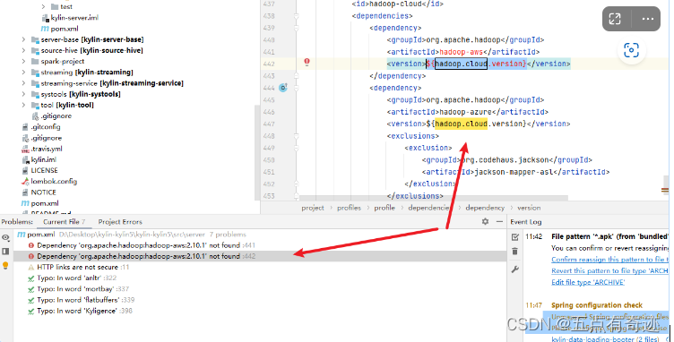
Task: Expand the test folder
Action: (x=43, y=6)
